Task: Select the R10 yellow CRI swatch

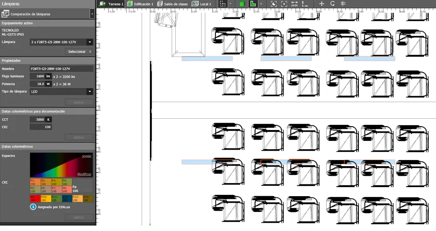Action: 46,198
